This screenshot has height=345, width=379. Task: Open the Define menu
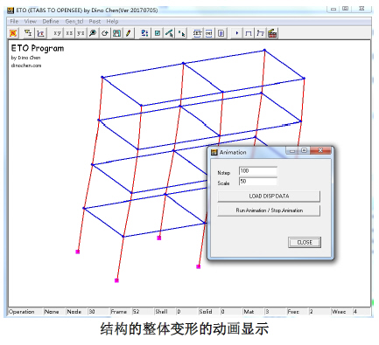tap(51, 21)
